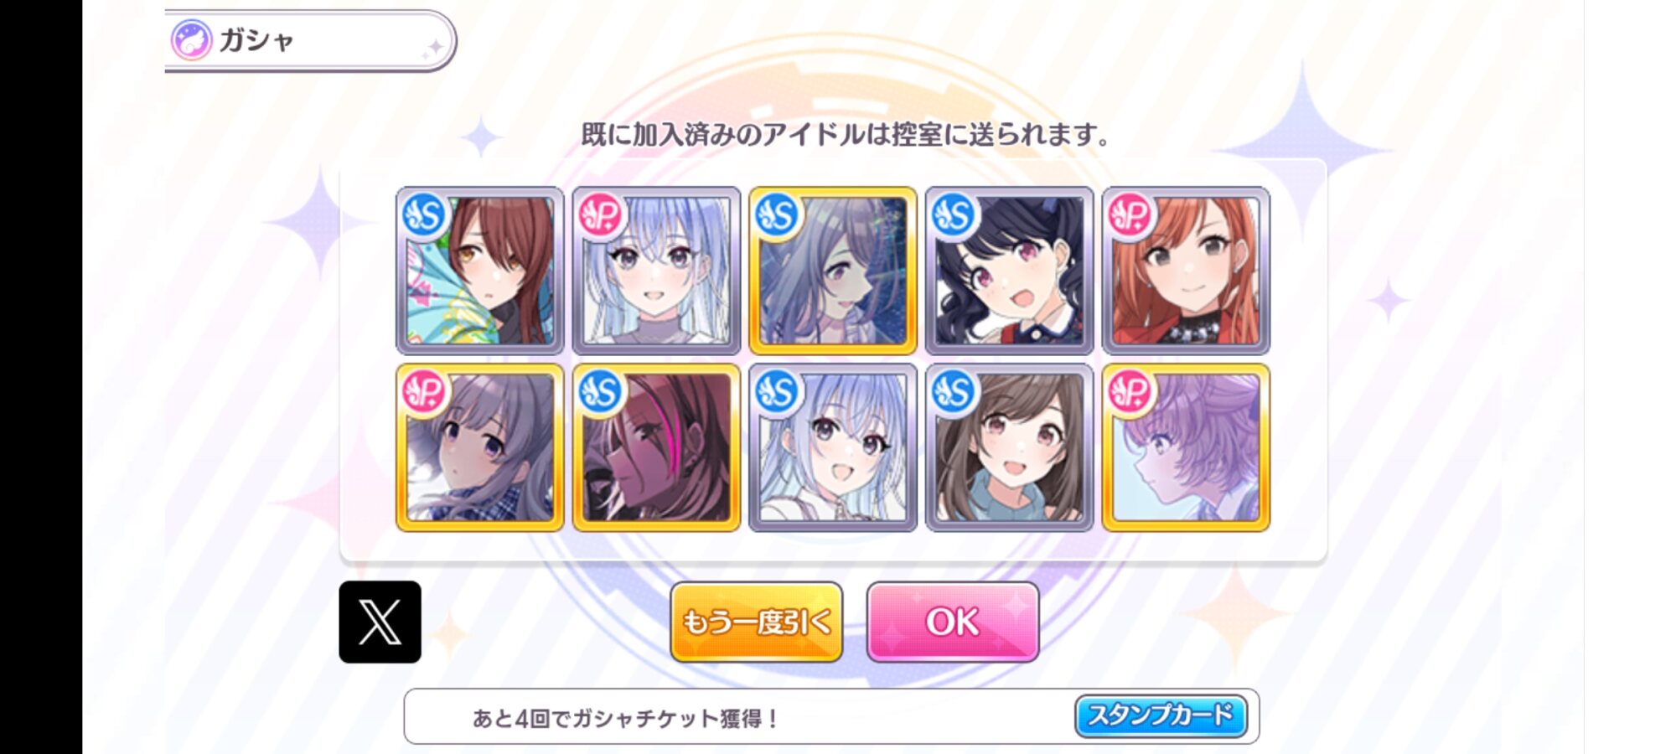Viewport: 1676px width, 754px height.
Task: Click the ガシャ header icon
Action: 192,40
